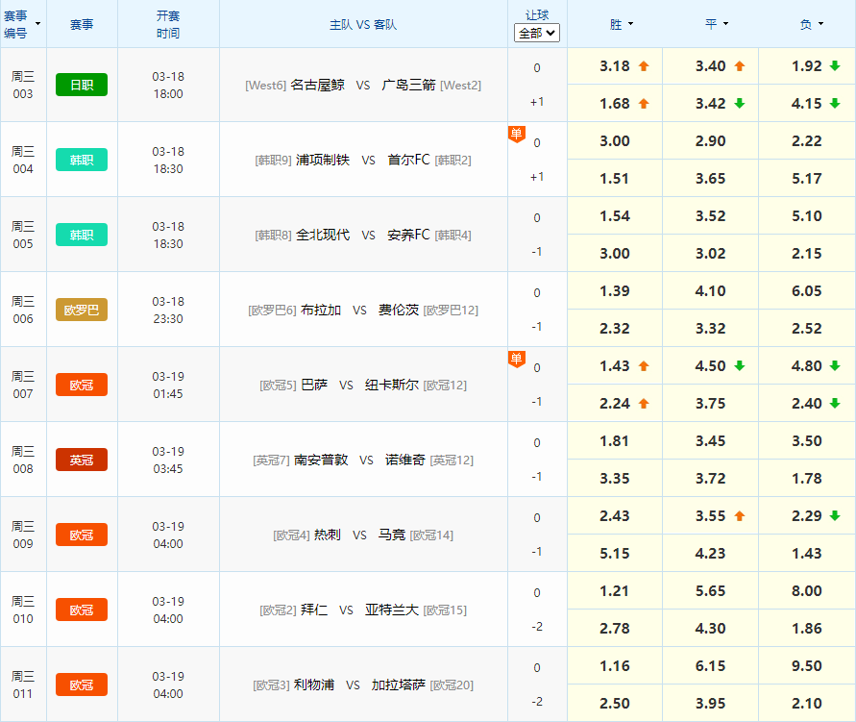The height and width of the screenshot is (722, 856).
Task: Select handicap draw odds 3.65 match 004
Action: point(710,179)
